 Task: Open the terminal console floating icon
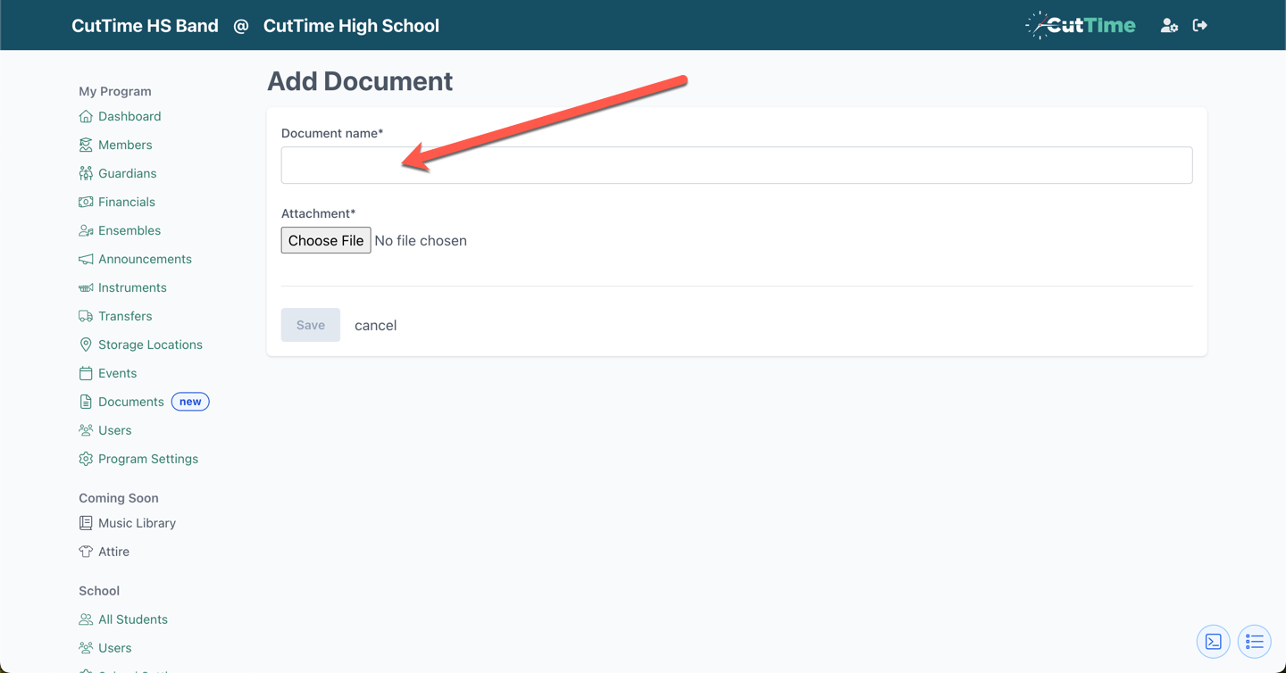(1213, 641)
